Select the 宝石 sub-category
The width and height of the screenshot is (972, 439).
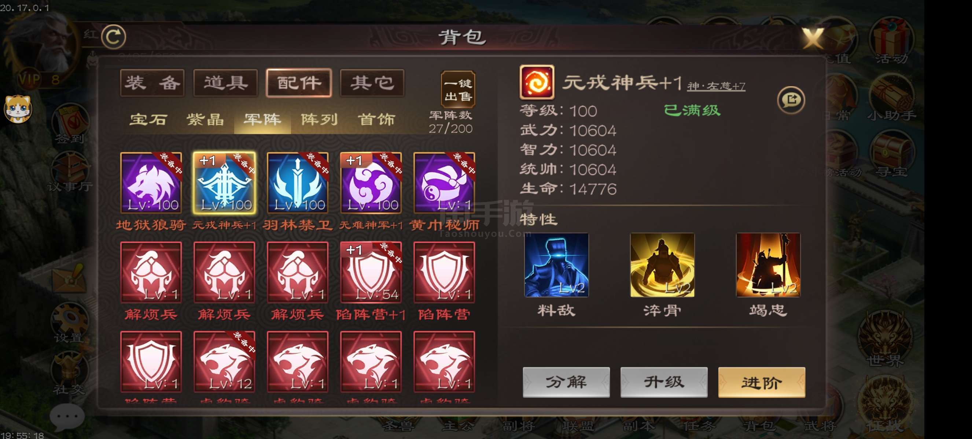(x=148, y=120)
